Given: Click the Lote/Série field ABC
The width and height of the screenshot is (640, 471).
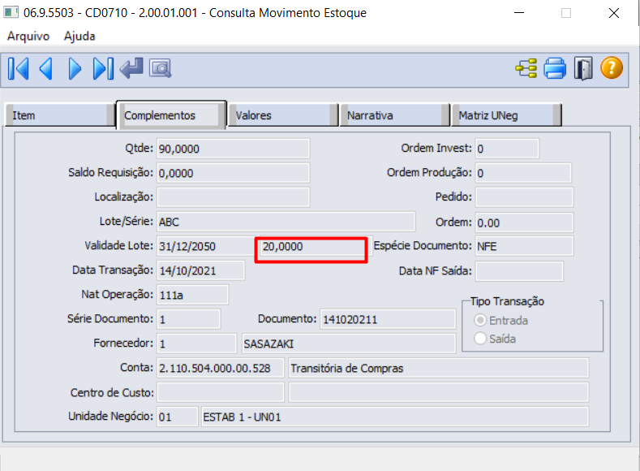Looking at the screenshot, I should [286, 222].
